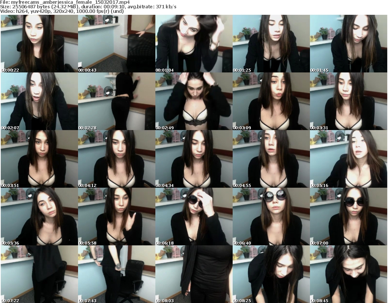Click the 00:03:31 video frame
This screenshot has width=388, height=303.
[x=349, y=101]
